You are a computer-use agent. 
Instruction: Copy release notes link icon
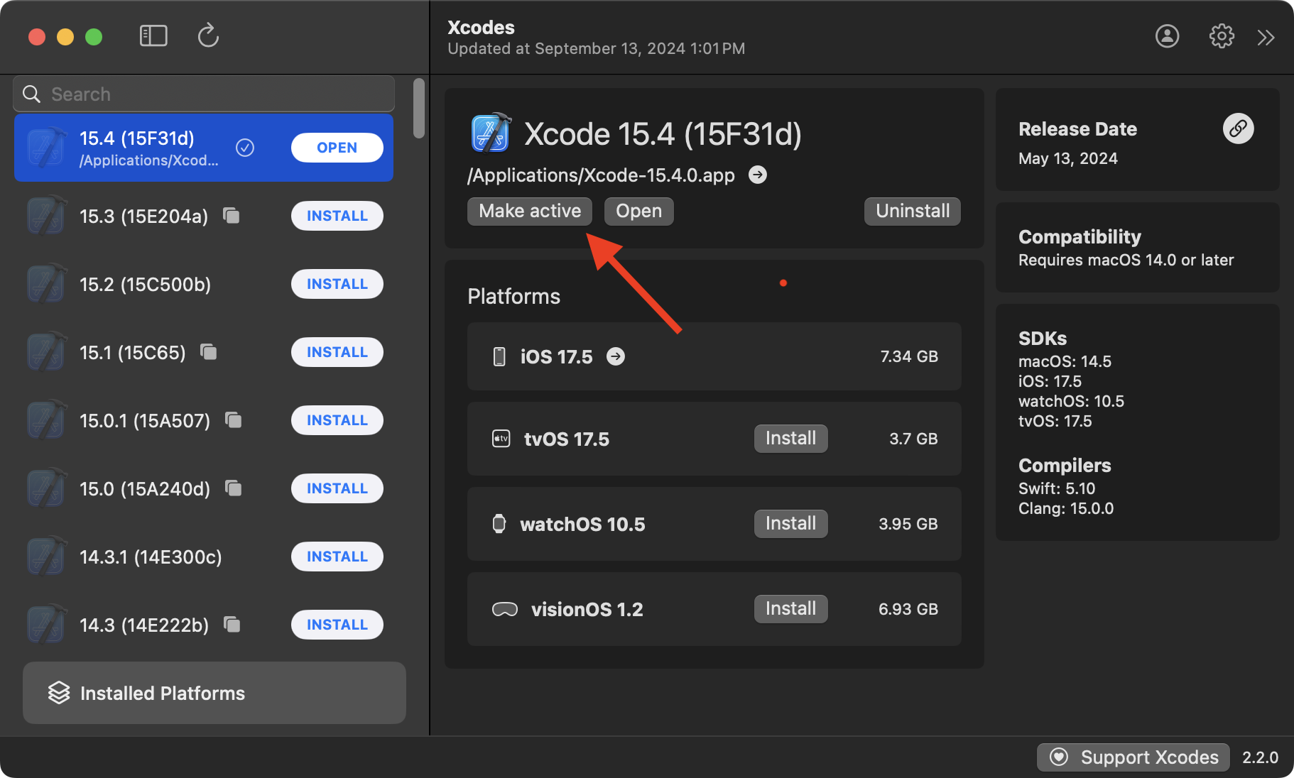click(1238, 128)
